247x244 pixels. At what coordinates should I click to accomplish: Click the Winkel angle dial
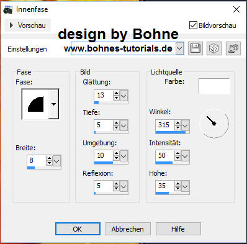(x=214, y=124)
